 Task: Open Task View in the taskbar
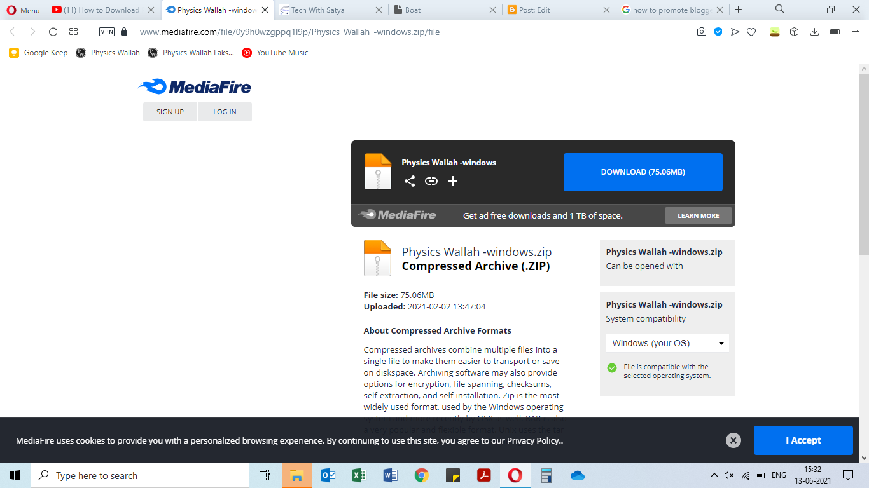pos(265,475)
